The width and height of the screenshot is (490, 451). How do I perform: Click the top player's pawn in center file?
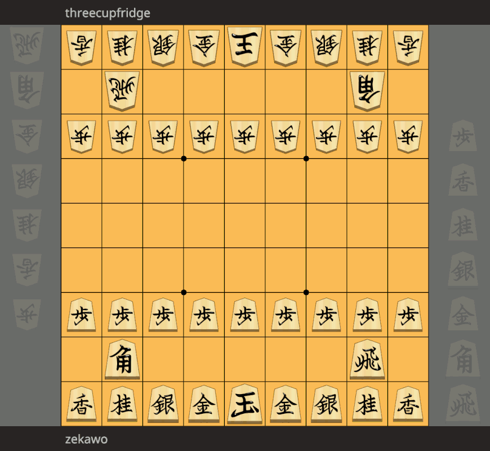pyautogui.click(x=244, y=136)
